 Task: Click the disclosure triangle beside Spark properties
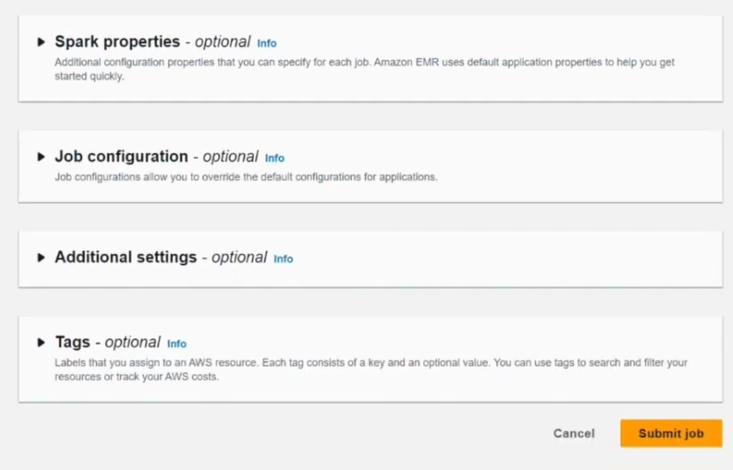click(x=41, y=42)
